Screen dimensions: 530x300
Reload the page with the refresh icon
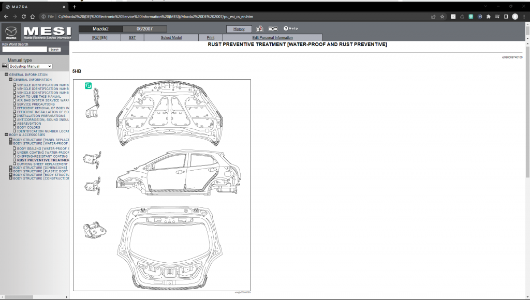(x=23, y=16)
